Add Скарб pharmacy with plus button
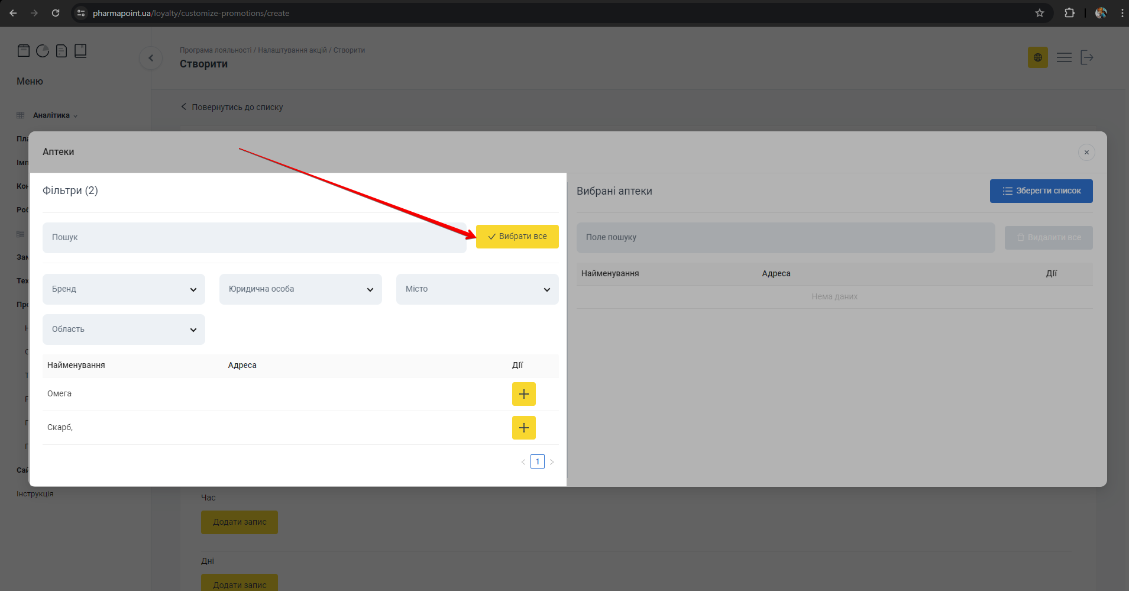1129x591 pixels. [x=523, y=428]
